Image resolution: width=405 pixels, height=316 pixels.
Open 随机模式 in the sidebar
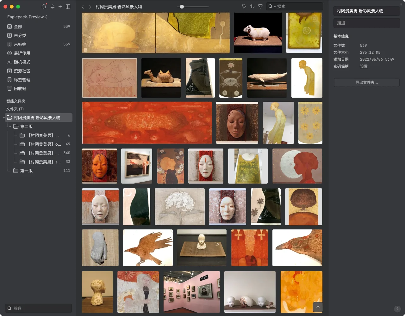pyautogui.click(x=39, y=62)
